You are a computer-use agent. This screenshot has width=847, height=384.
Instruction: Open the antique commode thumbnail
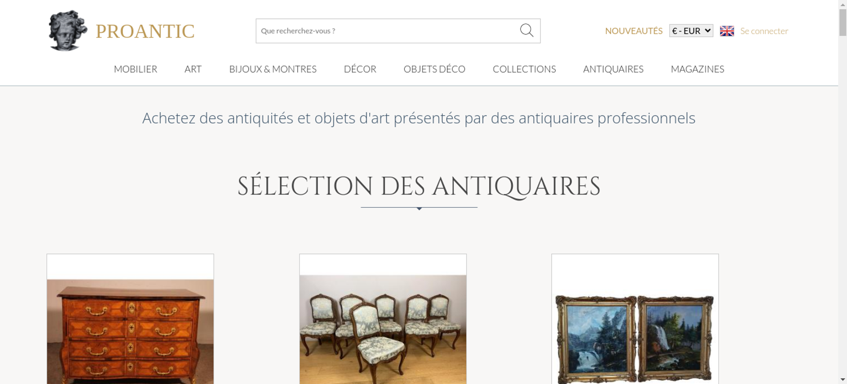(130, 332)
